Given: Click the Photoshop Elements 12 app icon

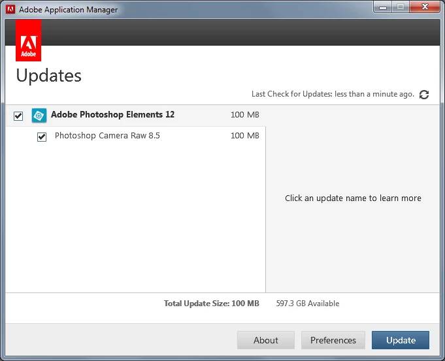Looking at the screenshot, I should pyautogui.click(x=39, y=116).
